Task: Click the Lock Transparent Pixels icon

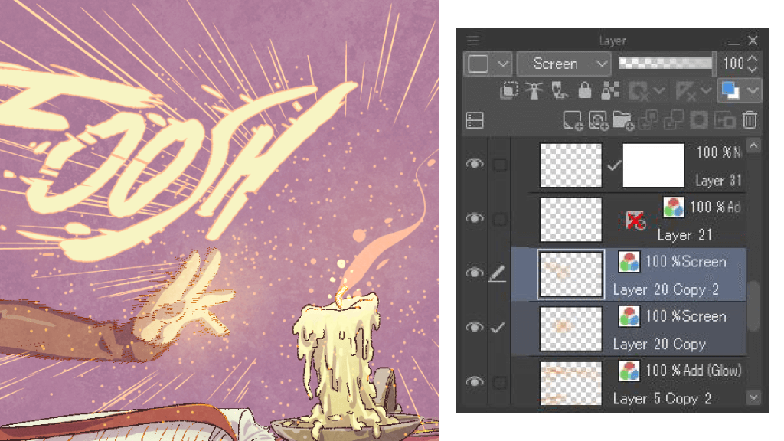Action: (609, 91)
